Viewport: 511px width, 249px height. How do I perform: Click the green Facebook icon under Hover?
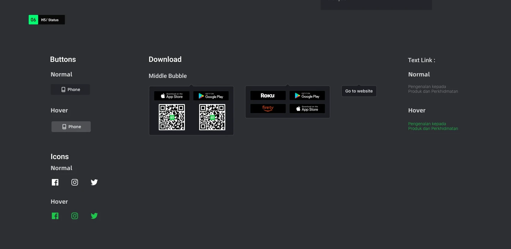pos(55,216)
